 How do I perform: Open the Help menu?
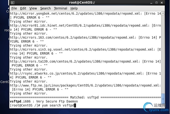click(x=74, y=8)
